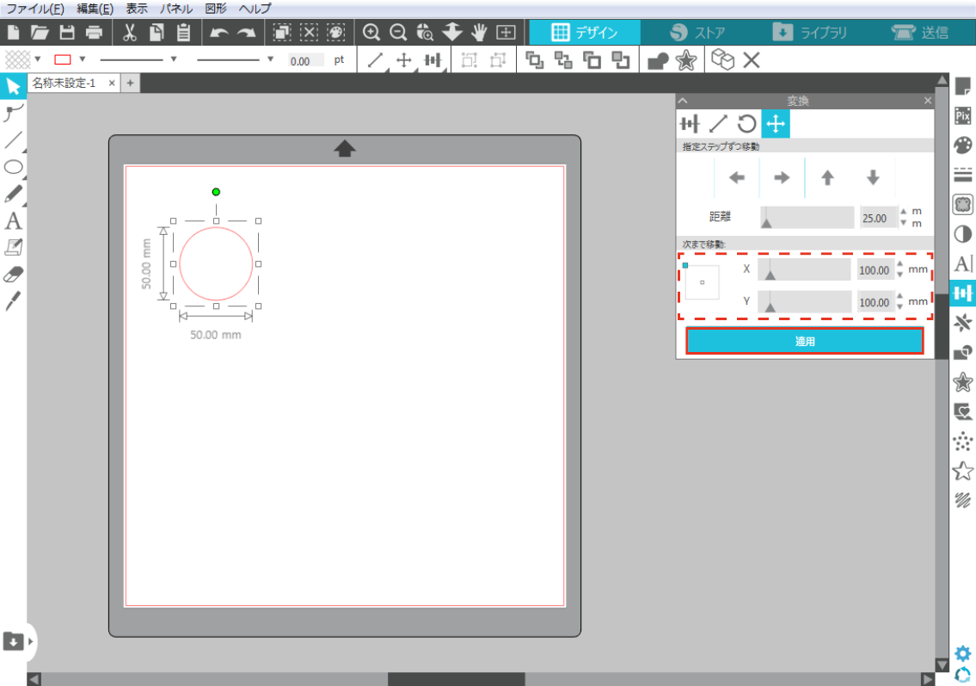Open the fill pattern dropdown arrow

click(38, 59)
